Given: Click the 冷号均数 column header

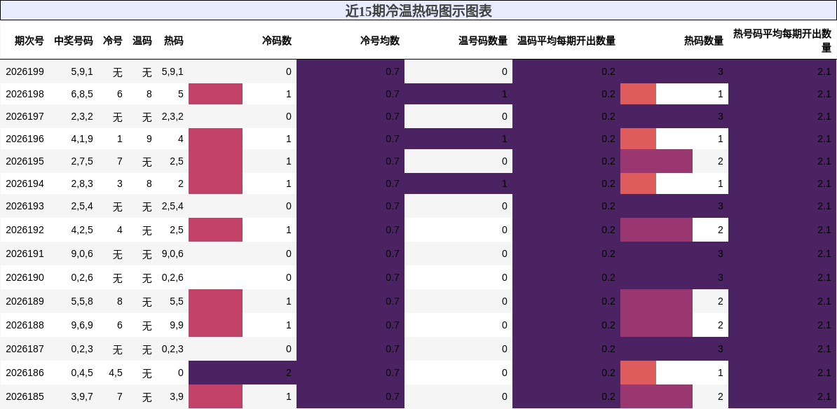Looking at the screenshot, I should tap(379, 41).
